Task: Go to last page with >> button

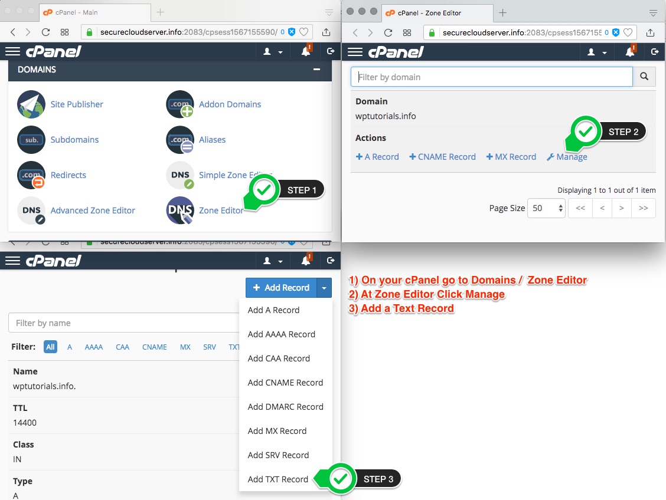Action: click(x=644, y=208)
